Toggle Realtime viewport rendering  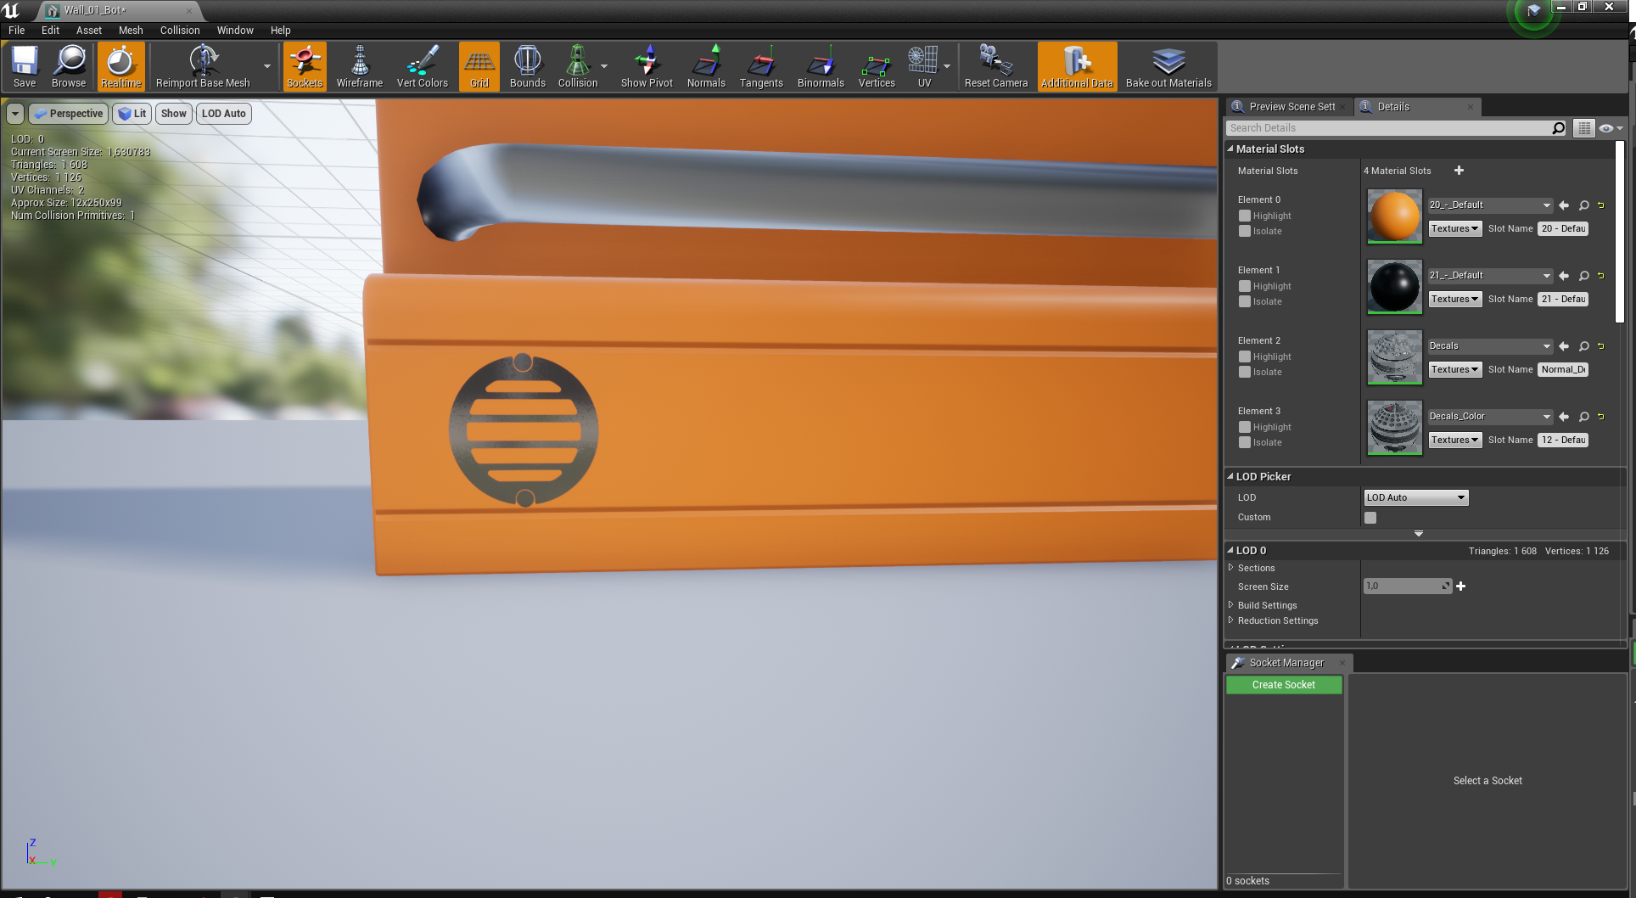[121, 66]
